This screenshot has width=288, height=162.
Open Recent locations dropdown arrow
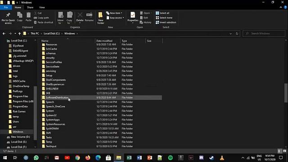coord(15,34)
